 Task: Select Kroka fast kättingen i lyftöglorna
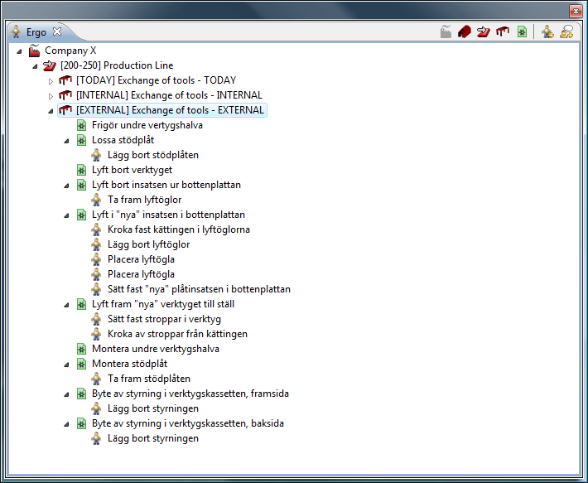tap(178, 229)
